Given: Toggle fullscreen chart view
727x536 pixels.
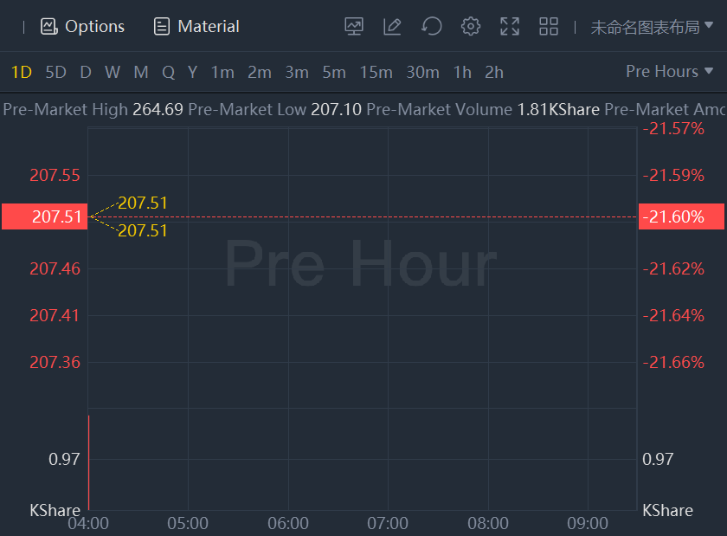Looking at the screenshot, I should (x=510, y=27).
